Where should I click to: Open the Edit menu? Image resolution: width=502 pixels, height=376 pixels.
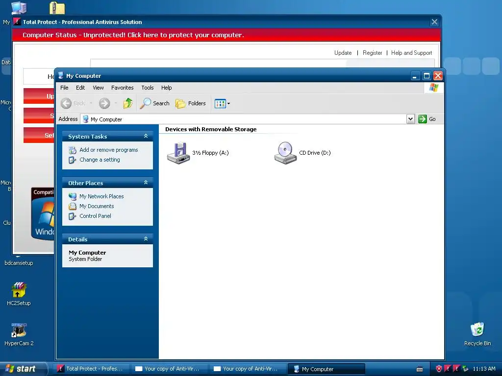(x=80, y=88)
